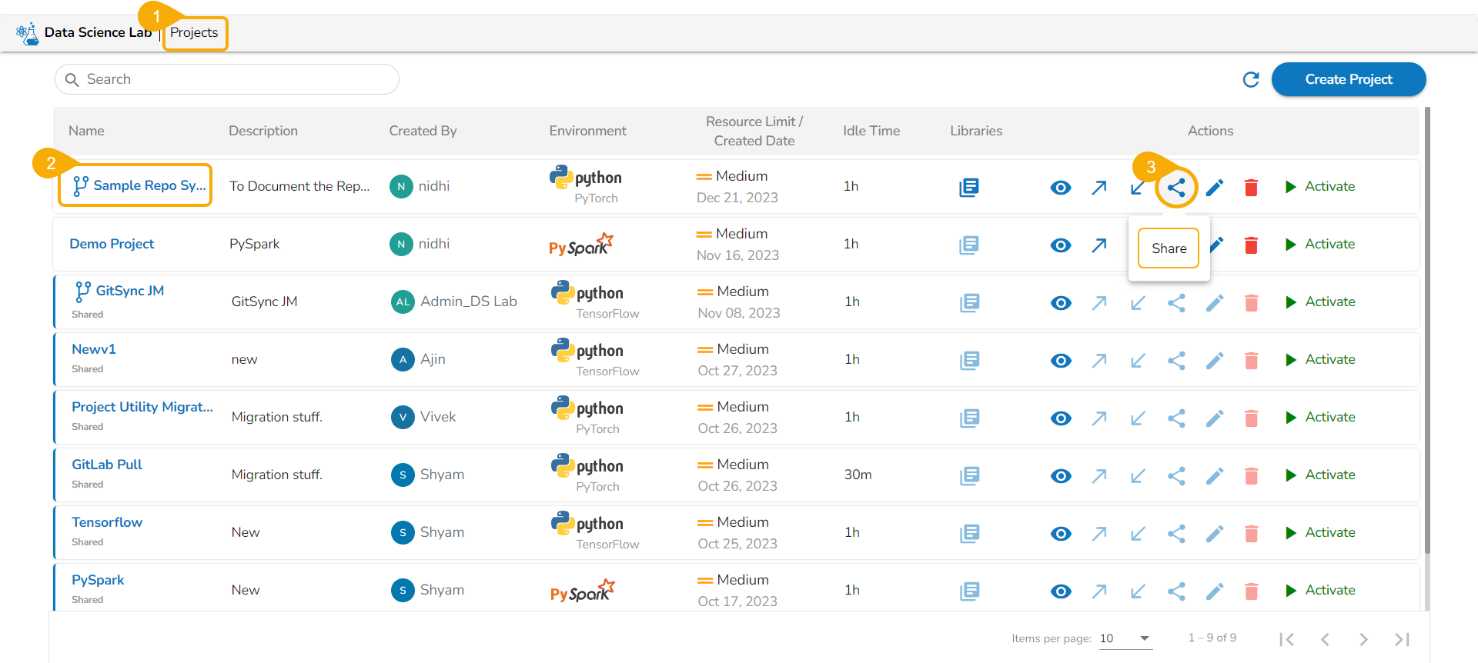This screenshot has height=663, width=1478.
Task: Activate the Newv1 project
Action: coord(1321,360)
